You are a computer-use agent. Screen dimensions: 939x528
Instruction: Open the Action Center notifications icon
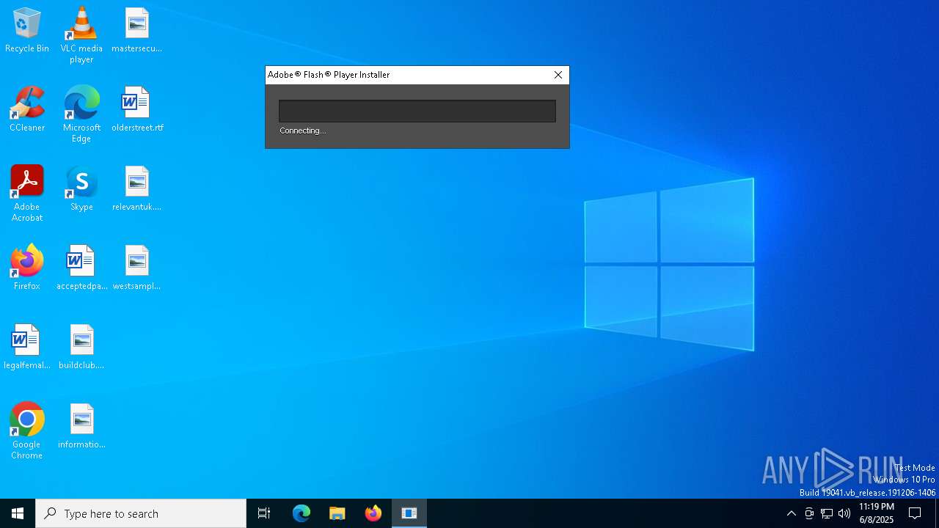915,513
